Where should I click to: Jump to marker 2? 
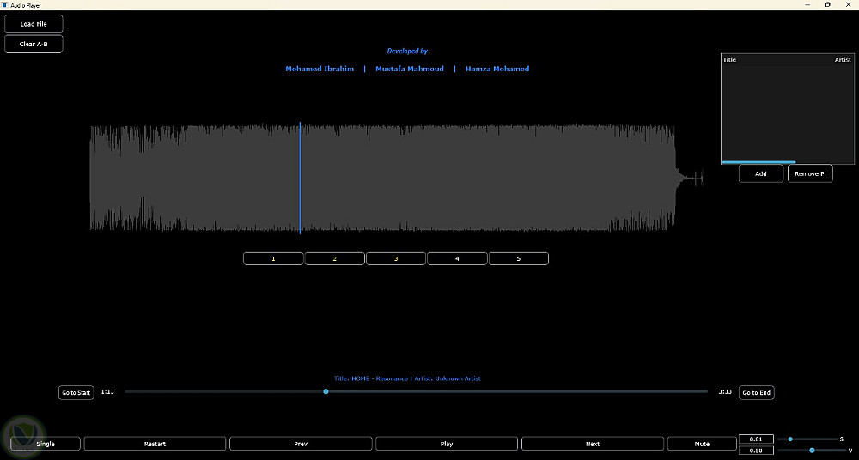[335, 258]
